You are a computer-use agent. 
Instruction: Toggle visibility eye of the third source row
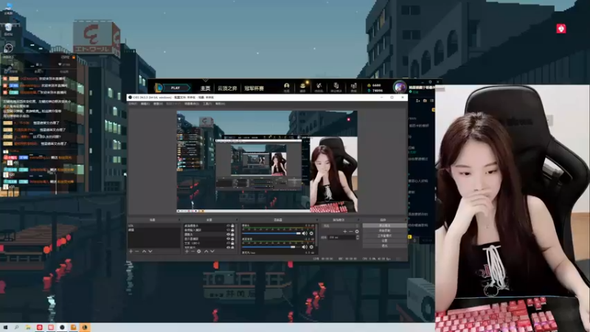(x=228, y=235)
